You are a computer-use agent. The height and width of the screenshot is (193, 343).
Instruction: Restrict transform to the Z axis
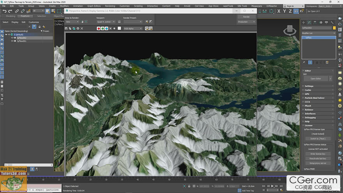pyautogui.click(x=290, y=11)
